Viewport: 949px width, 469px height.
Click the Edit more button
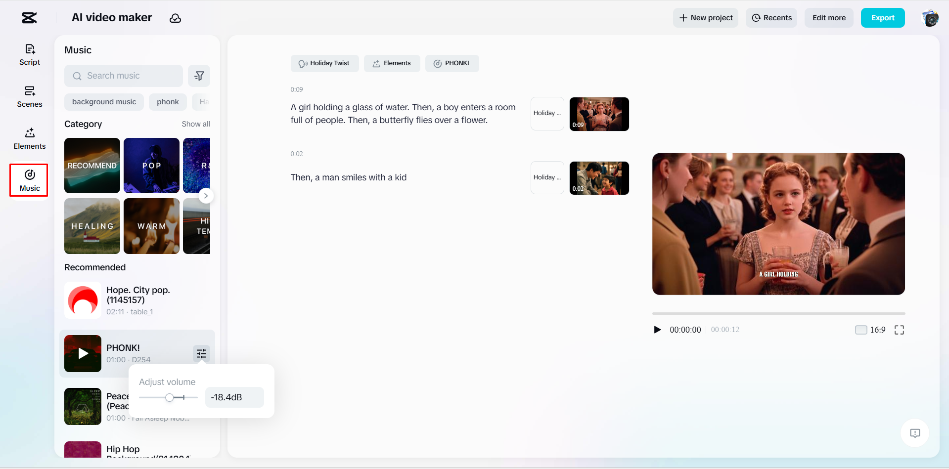click(x=829, y=18)
